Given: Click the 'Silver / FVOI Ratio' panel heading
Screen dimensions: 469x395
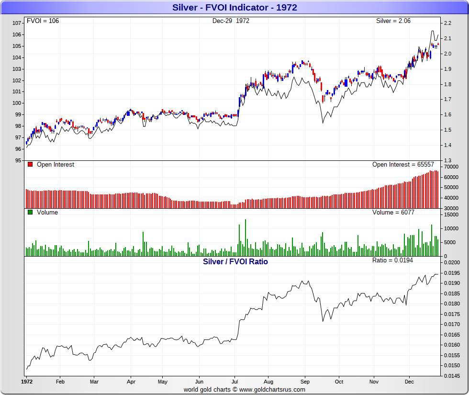Looking at the screenshot, I should pyautogui.click(x=235, y=261).
